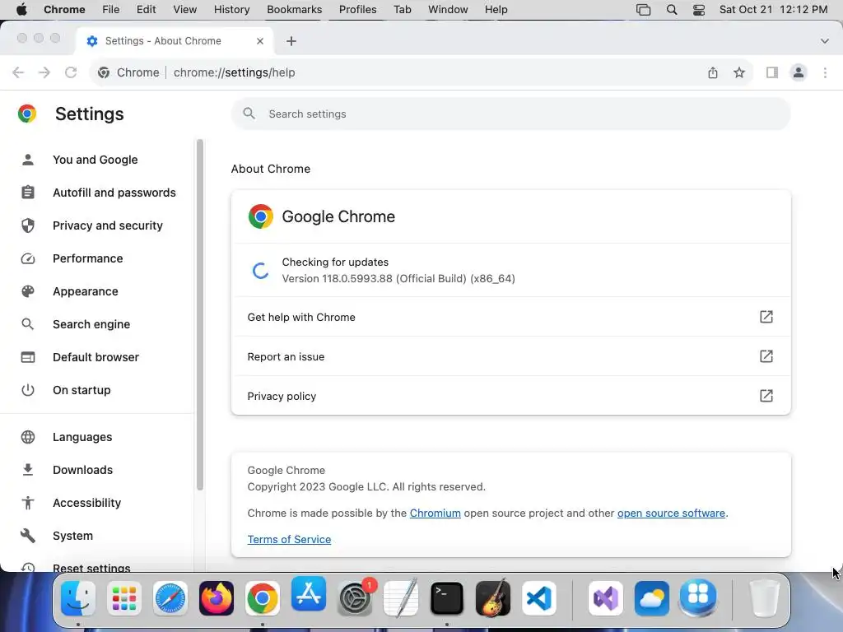Click the site info Chrome icon in address bar
The height and width of the screenshot is (632, 843).
(104, 72)
